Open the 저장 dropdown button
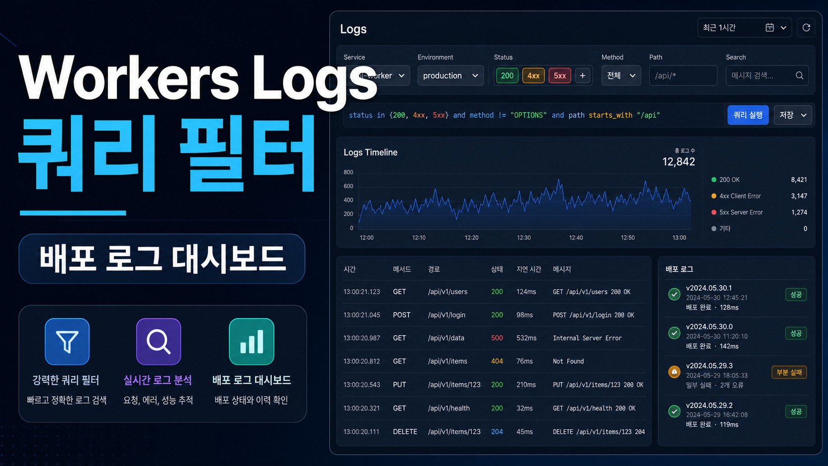 [x=793, y=115]
